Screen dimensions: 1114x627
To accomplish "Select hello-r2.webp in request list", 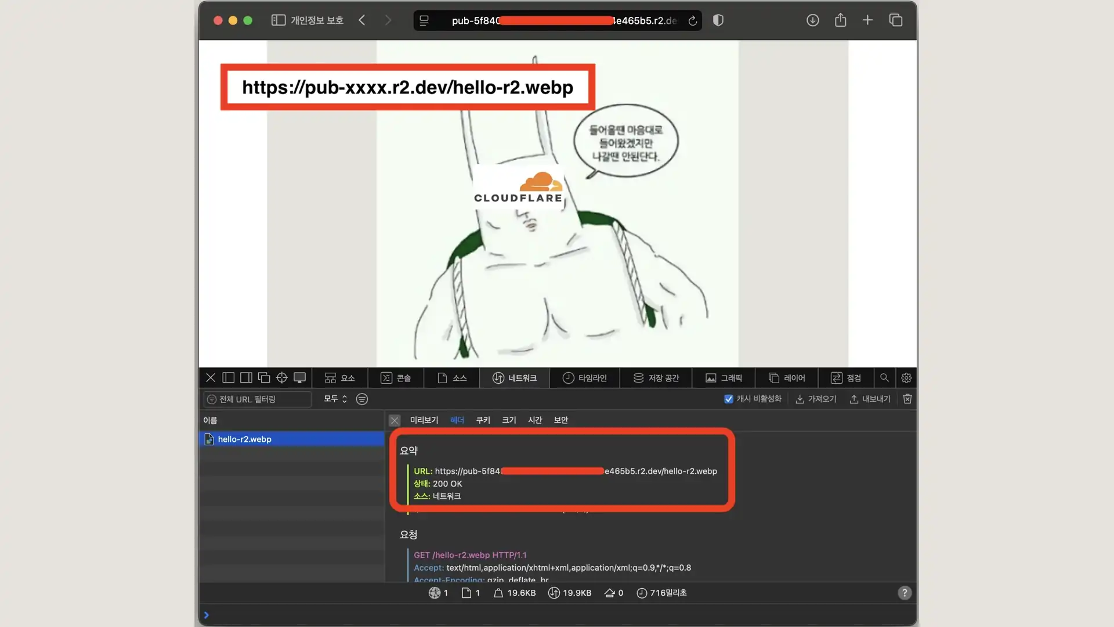I will 292,439.
